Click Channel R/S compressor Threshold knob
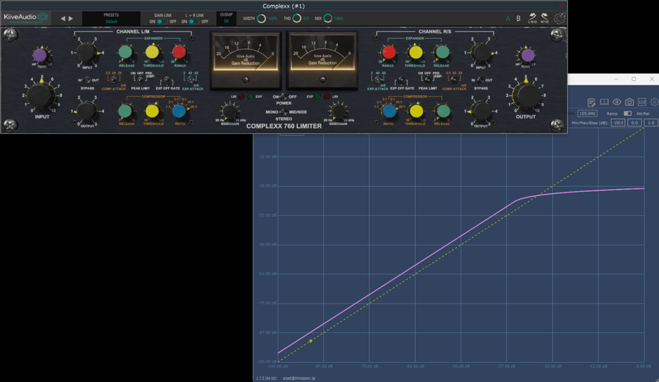This screenshot has width=659, height=382. [x=415, y=111]
